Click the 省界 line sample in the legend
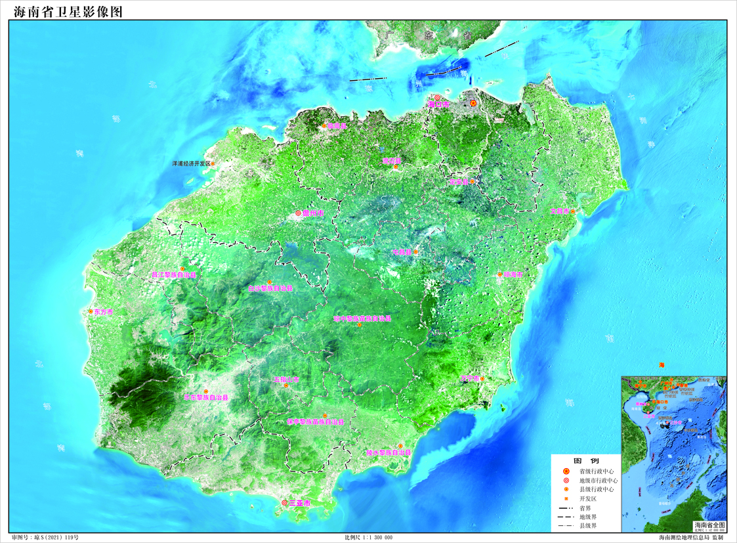 566,508
